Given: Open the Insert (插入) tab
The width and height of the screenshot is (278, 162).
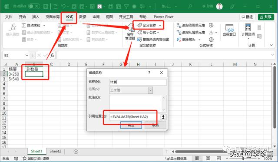Looking at the screenshot, I should click(x=36, y=17).
